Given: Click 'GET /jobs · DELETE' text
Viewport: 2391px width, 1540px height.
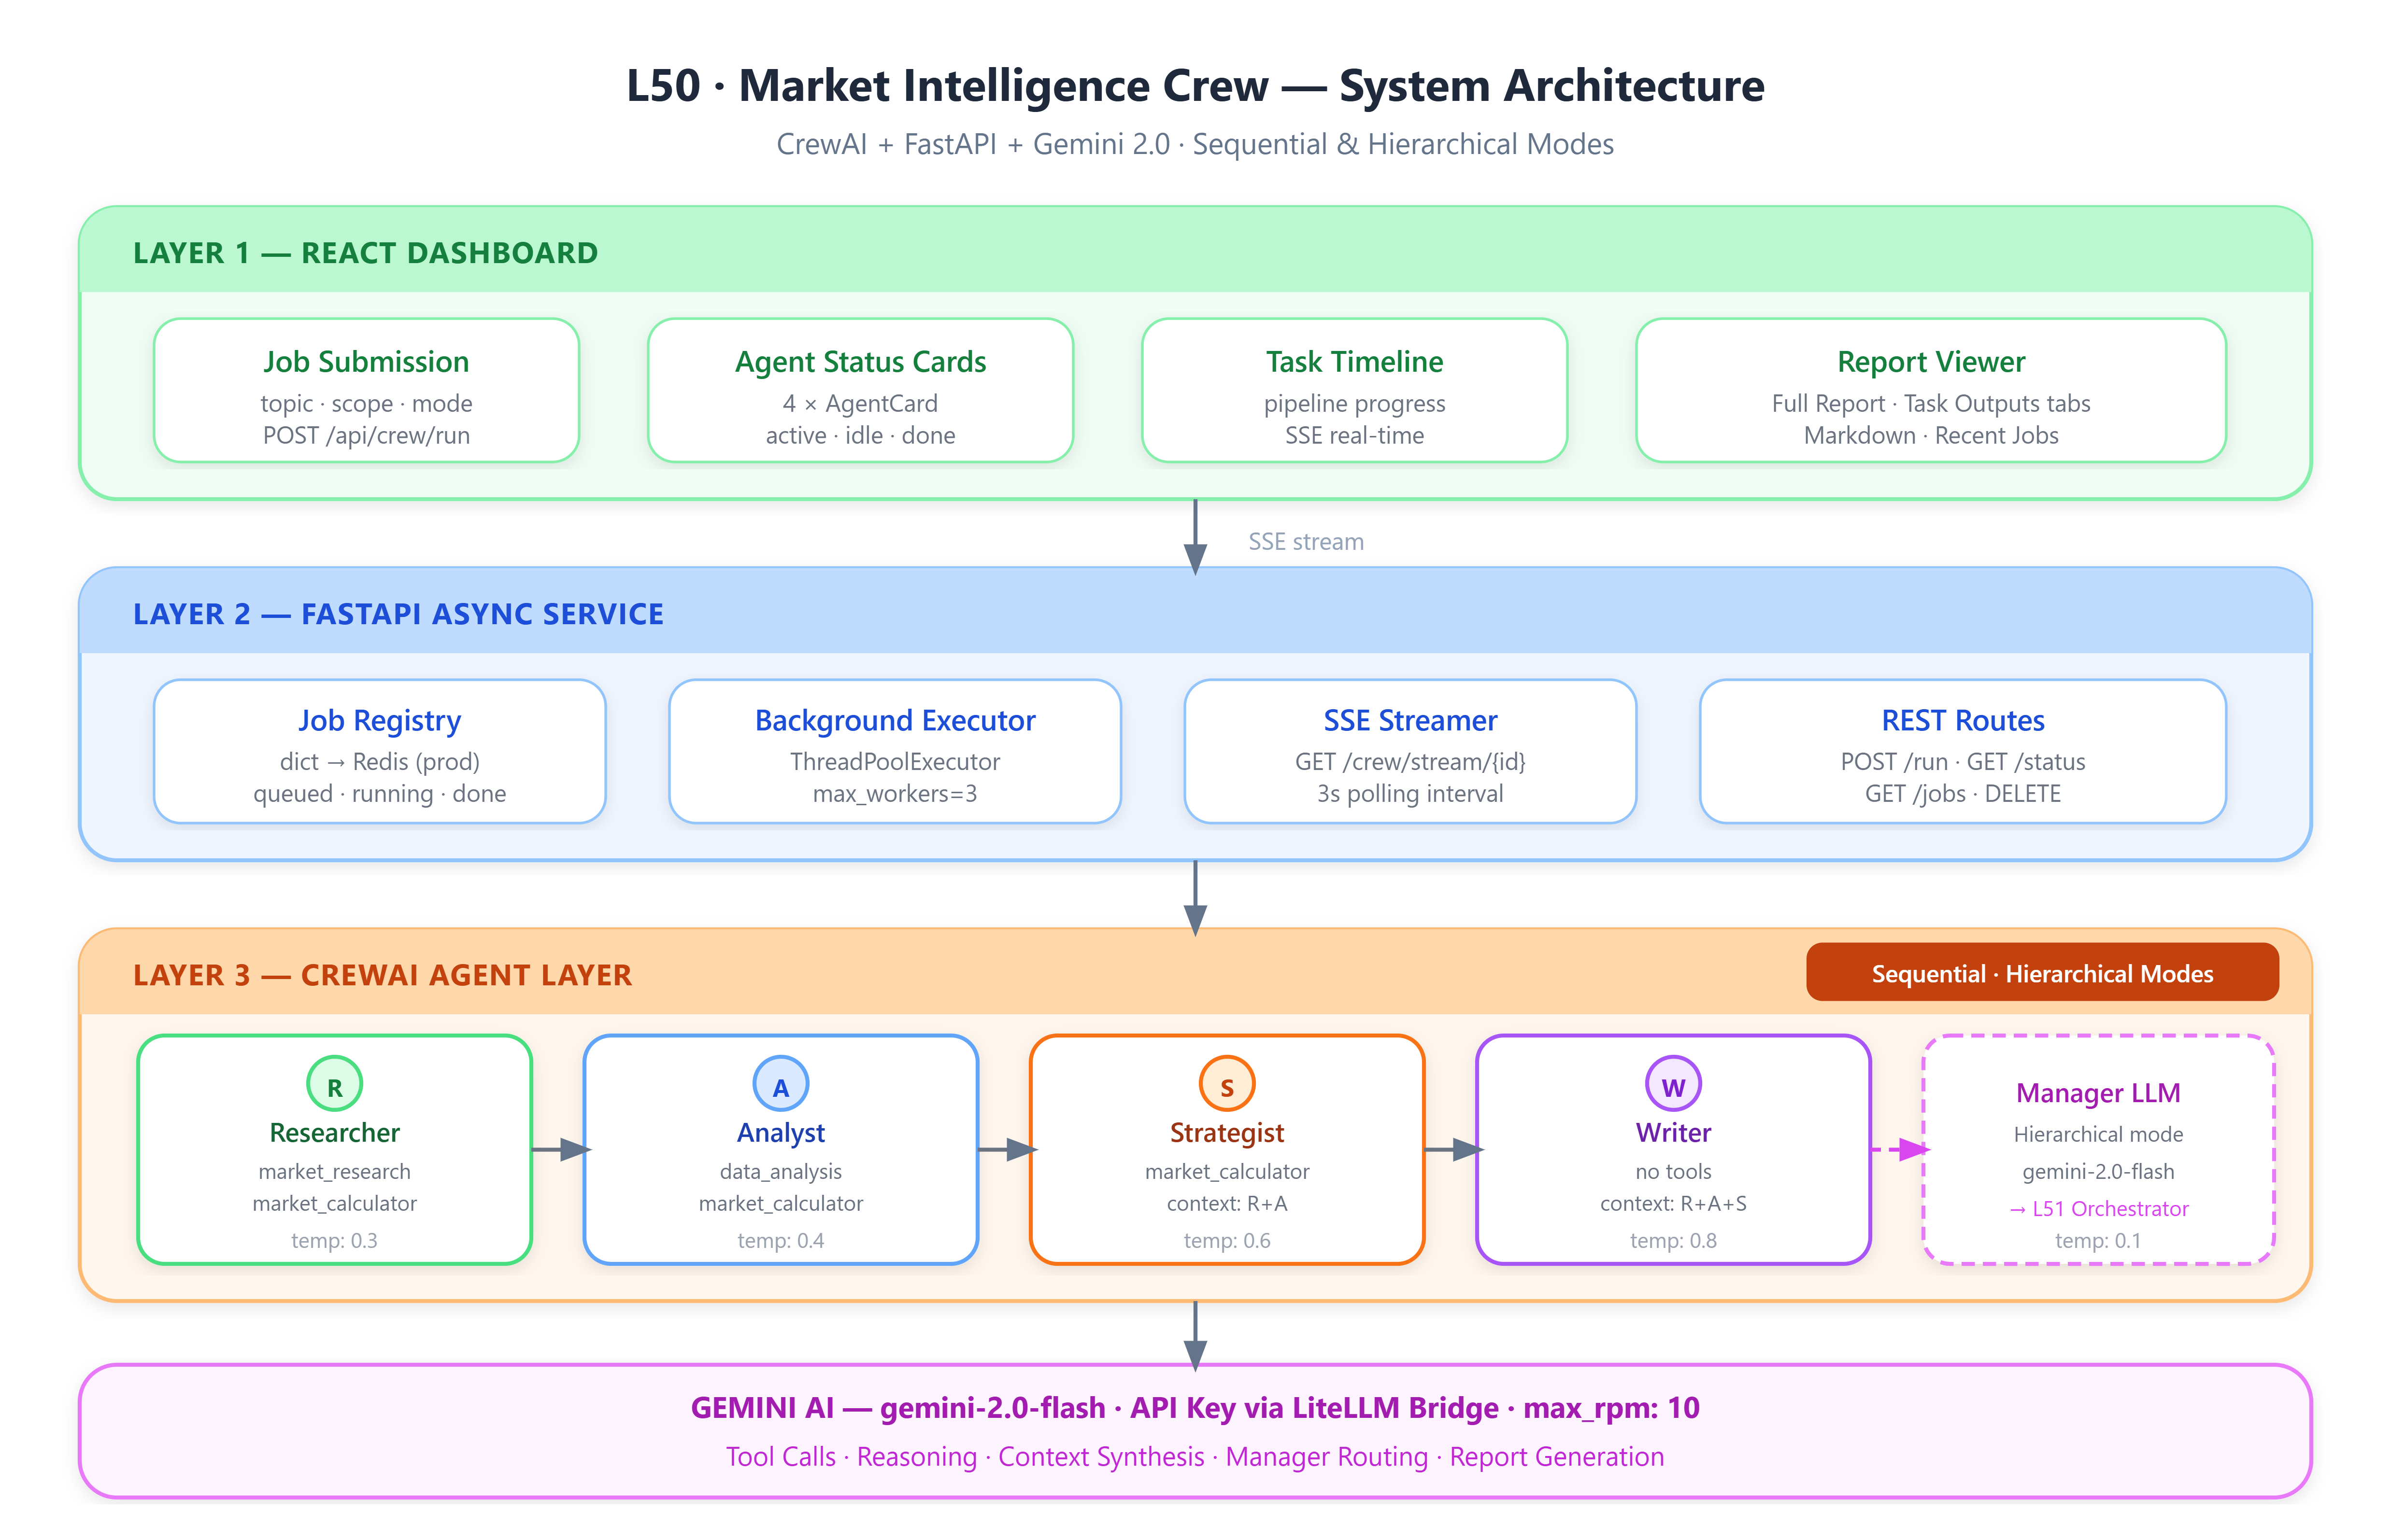Looking at the screenshot, I should 1963,794.
